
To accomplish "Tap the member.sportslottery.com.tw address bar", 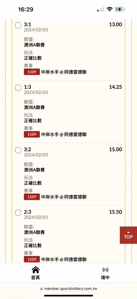I will coord(69,289).
